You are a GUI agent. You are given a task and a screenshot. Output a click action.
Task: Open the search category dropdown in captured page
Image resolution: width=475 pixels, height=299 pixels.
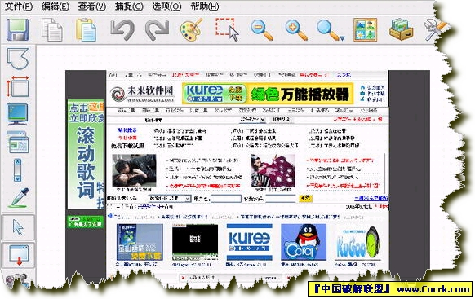[x=252, y=120]
